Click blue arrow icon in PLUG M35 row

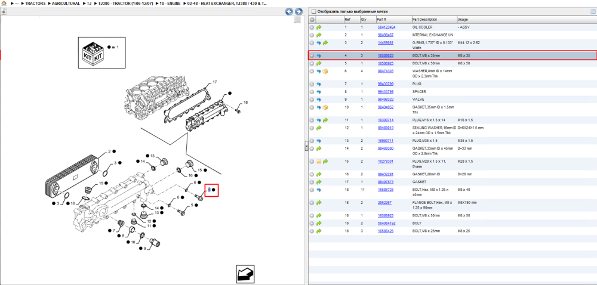click(x=319, y=141)
